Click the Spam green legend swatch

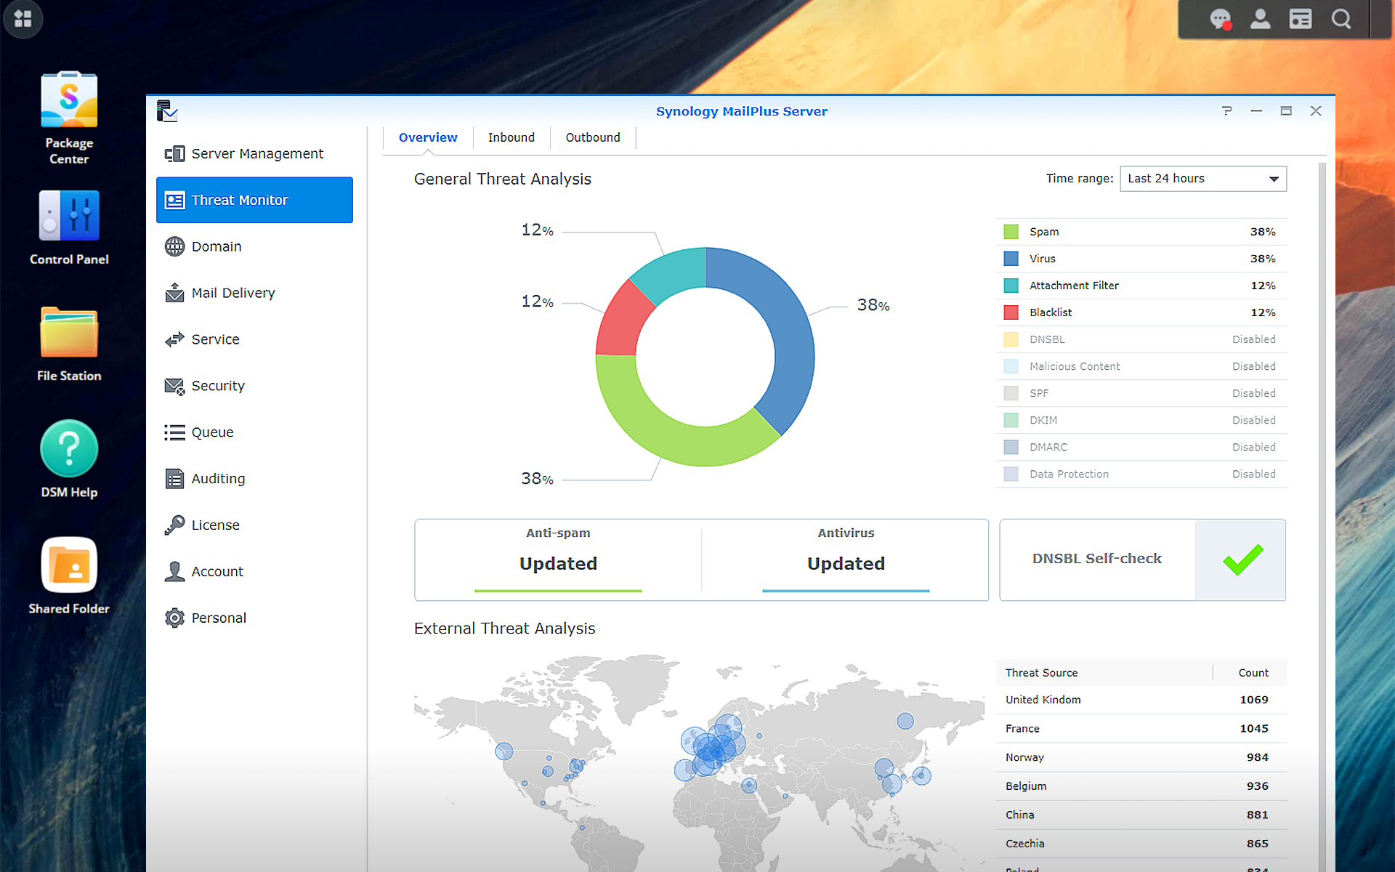1011,232
